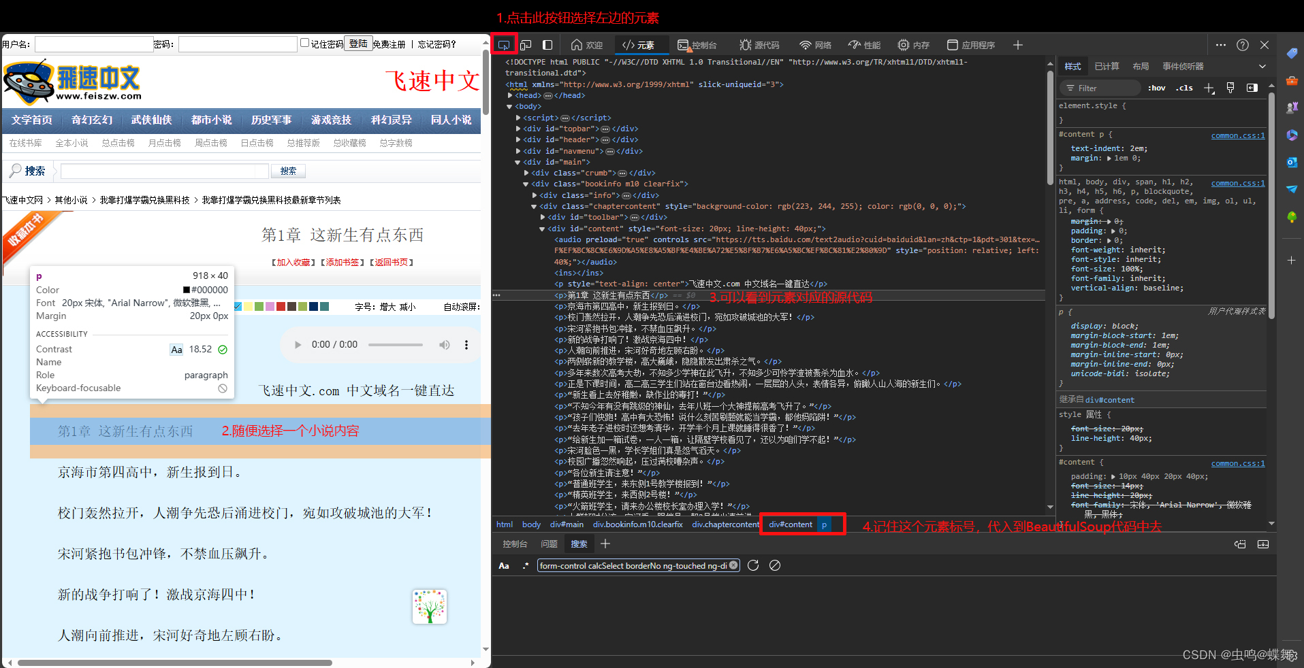The height and width of the screenshot is (668, 1304).
Task: Click the 登陆 login button
Action: (358, 44)
